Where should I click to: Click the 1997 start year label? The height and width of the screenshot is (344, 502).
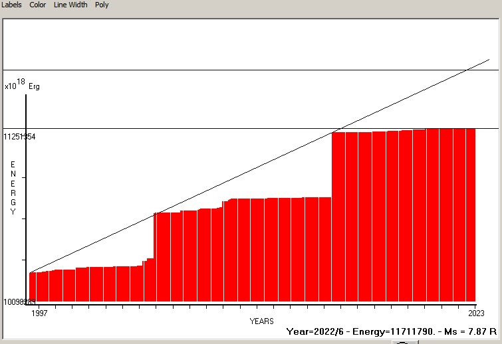coord(41,313)
